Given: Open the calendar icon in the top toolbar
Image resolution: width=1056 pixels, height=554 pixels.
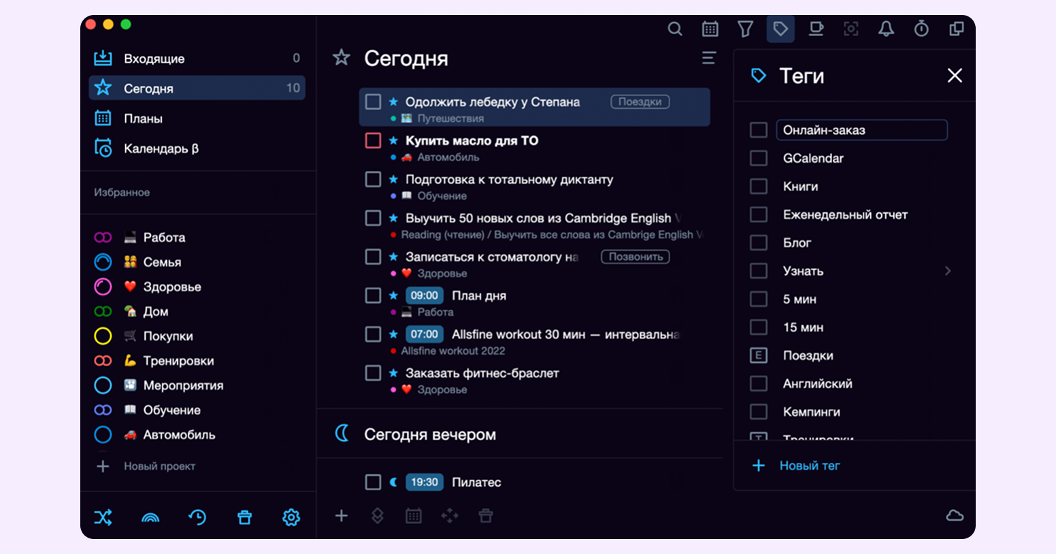Looking at the screenshot, I should coord(710,29).
